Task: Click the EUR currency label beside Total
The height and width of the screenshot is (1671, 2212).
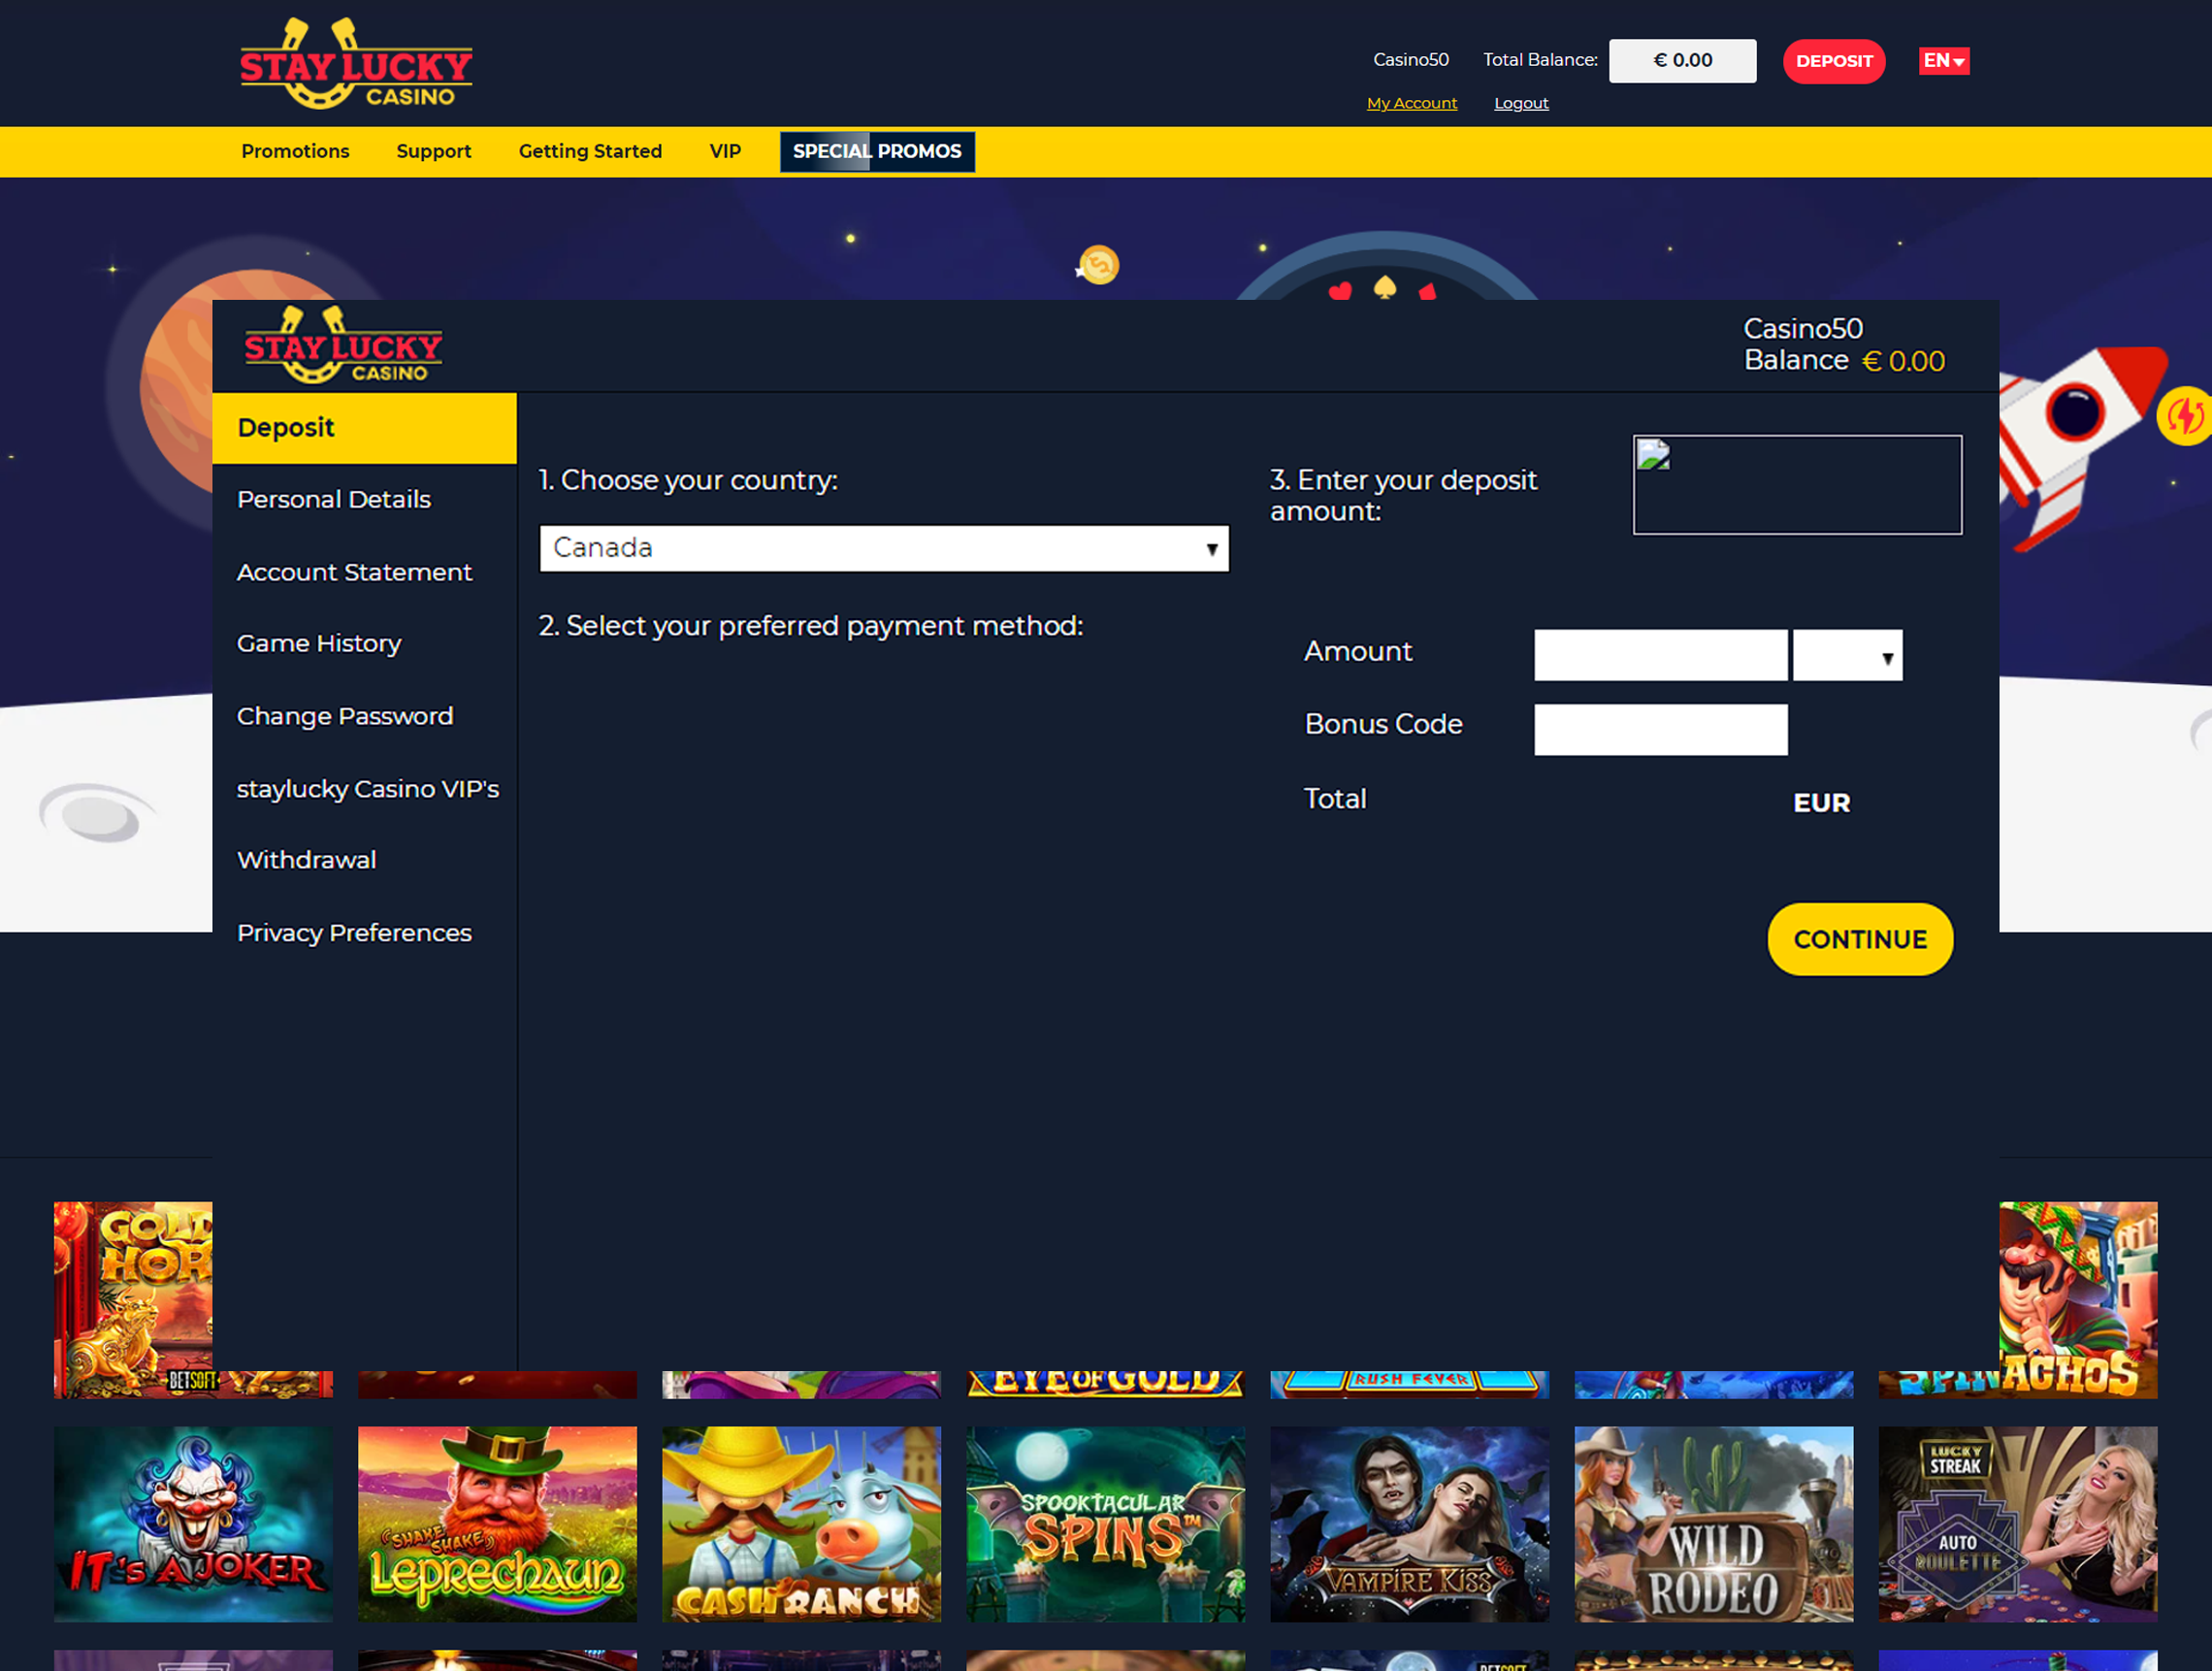Action: (x=1821, y=803)
